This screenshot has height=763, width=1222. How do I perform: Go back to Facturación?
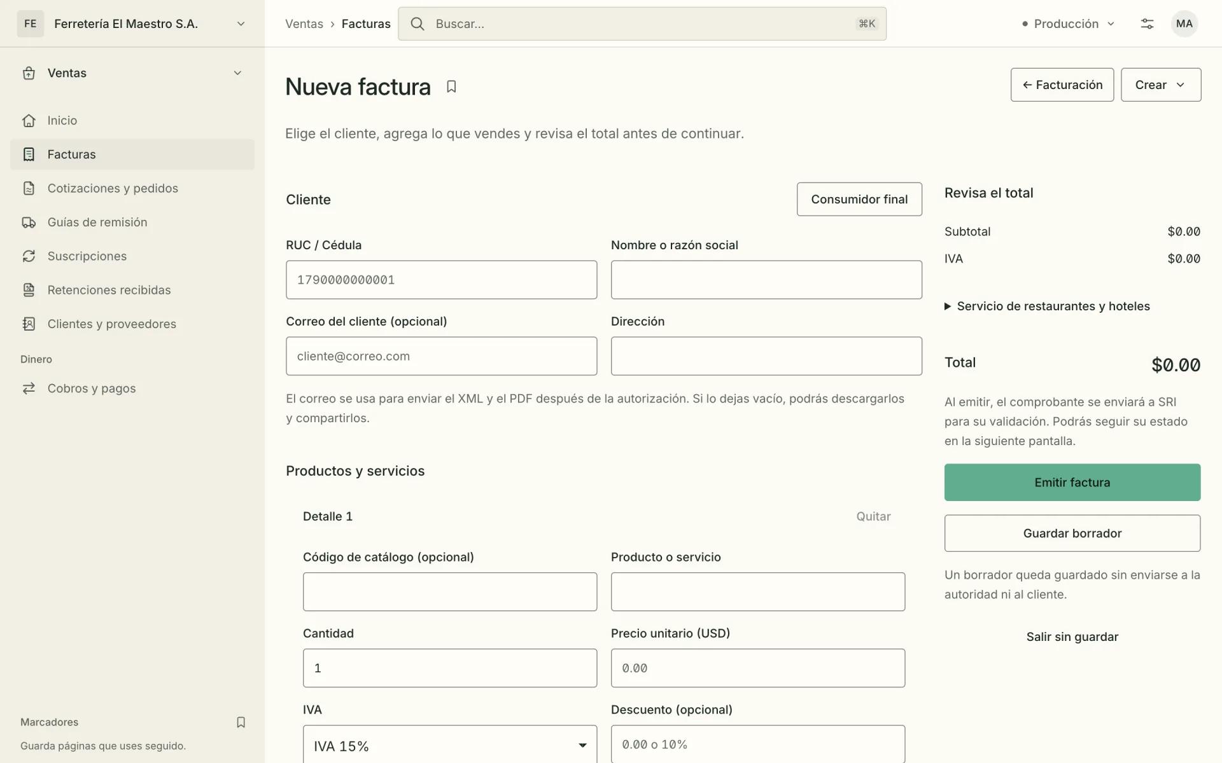[x=1062, y=85]
